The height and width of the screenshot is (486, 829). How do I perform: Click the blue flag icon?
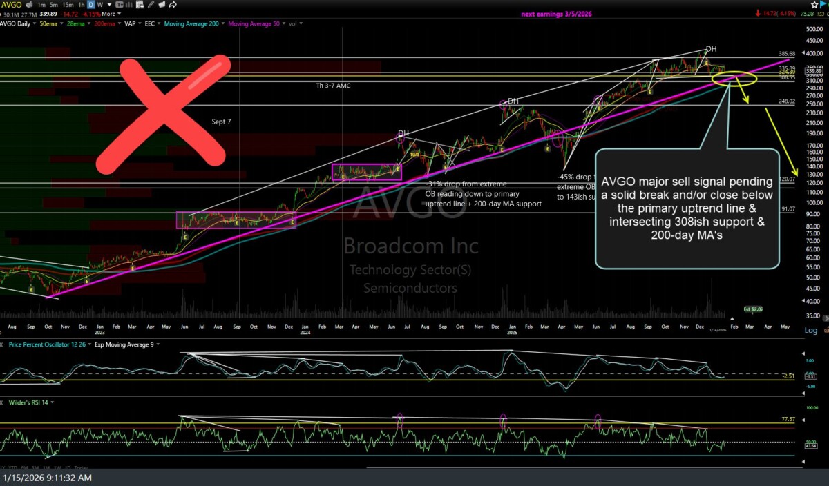click(x=823, y=4)
